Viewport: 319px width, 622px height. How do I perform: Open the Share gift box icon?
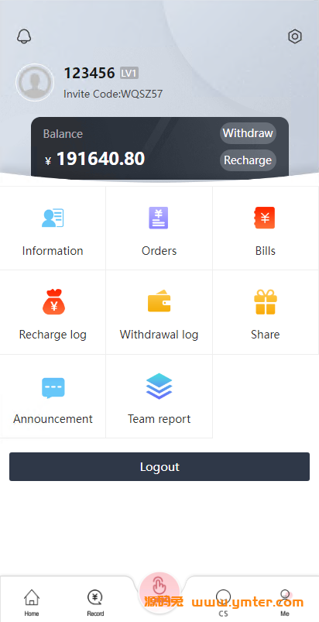[x=265, y=302]
